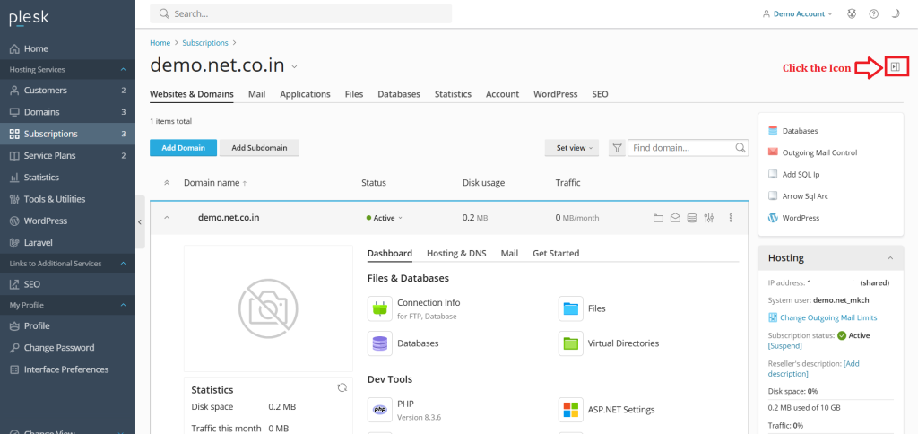The image size is (918, 434).
Task: Open Laravel in the sidebar
Action: click(67, 242)
